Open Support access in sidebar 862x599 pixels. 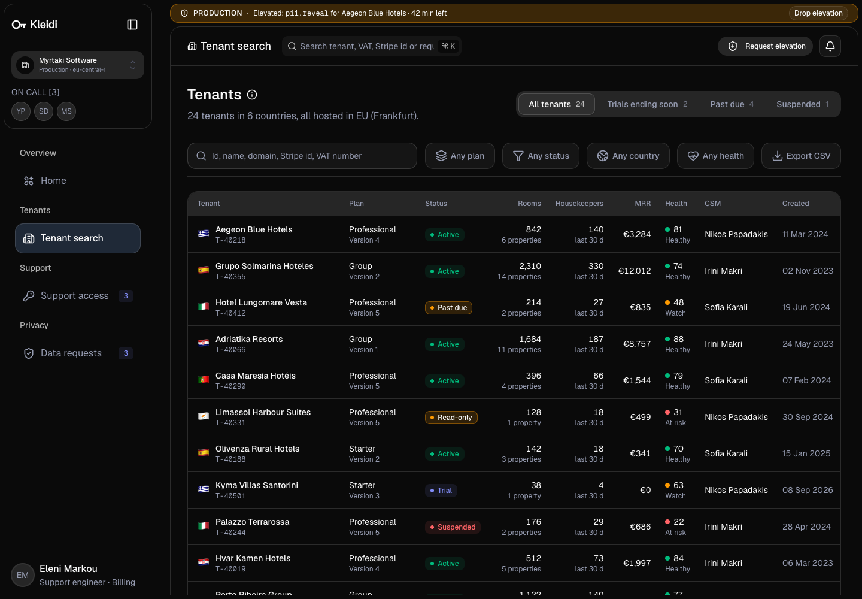(78, 296)
